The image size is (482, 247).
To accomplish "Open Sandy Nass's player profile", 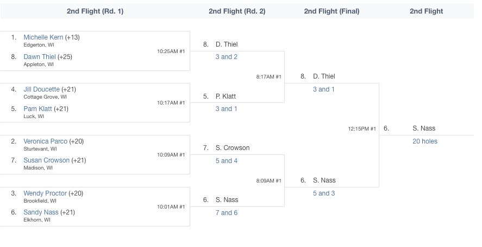I will [41, 212].
